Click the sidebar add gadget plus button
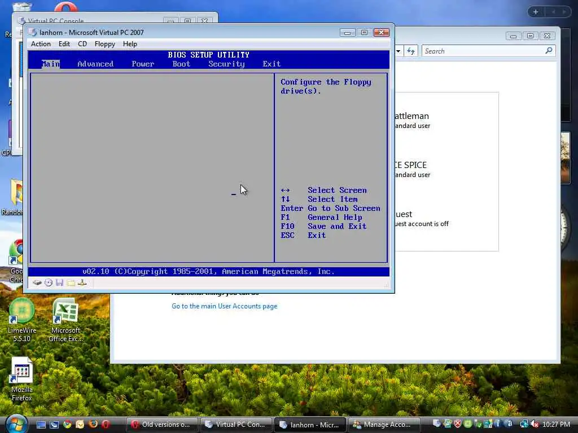 (536, 12)
